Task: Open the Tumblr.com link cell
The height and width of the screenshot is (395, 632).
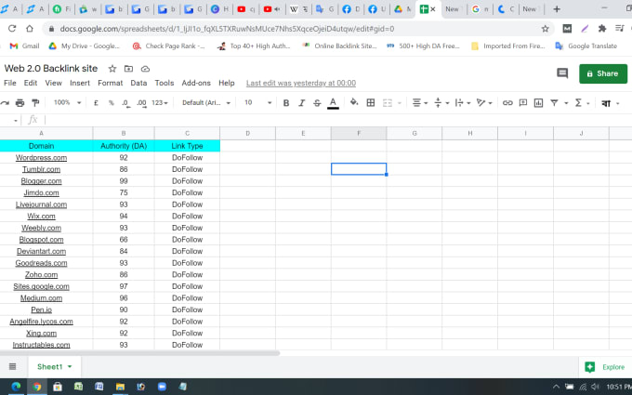Action: (x=41, y=169)
